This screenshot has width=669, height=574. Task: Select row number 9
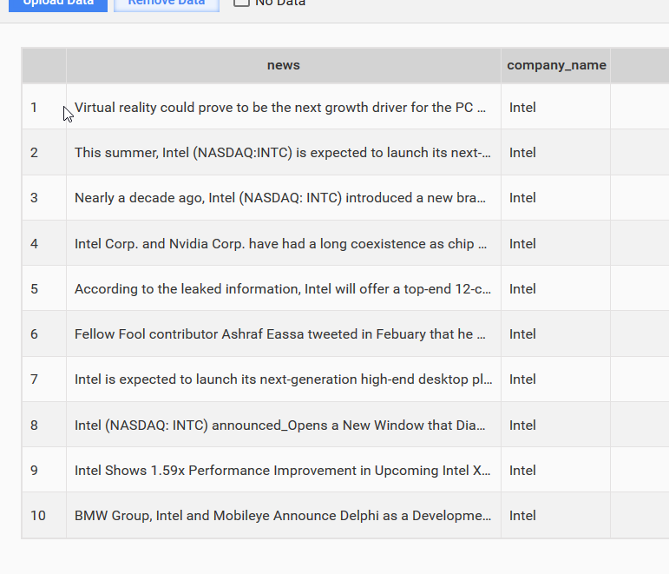click(x=44, y=470)
